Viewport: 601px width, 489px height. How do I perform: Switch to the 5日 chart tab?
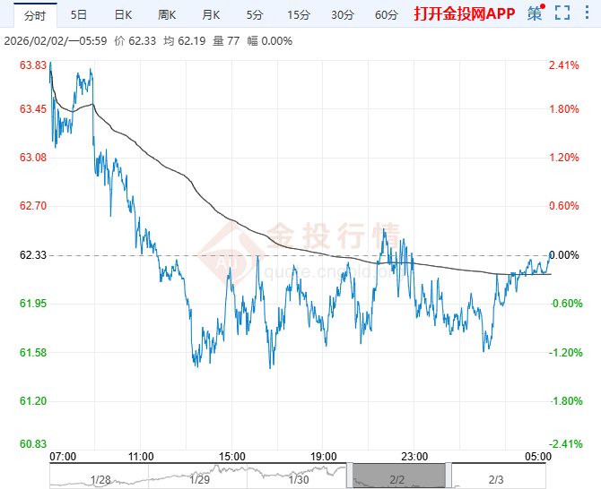[x=79, y=14]
